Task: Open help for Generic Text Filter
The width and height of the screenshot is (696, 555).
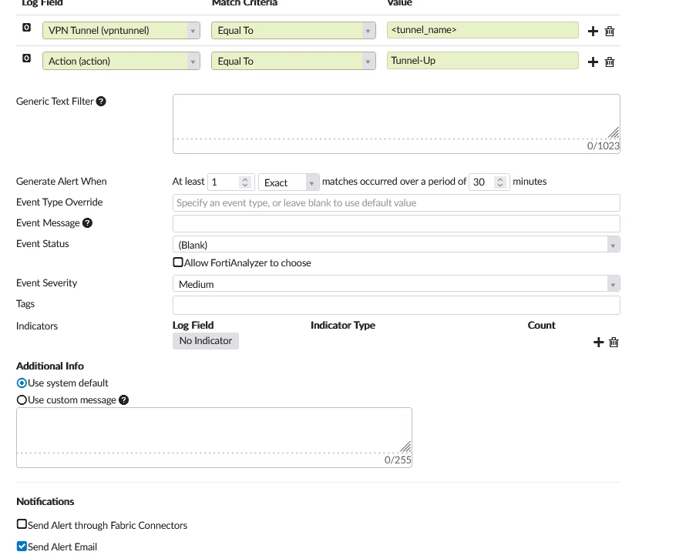Action: click(101, 101)
